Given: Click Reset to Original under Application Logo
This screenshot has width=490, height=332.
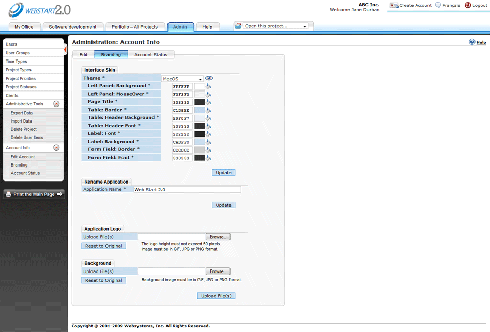Looking at the screenshot, I should (103, 246).
